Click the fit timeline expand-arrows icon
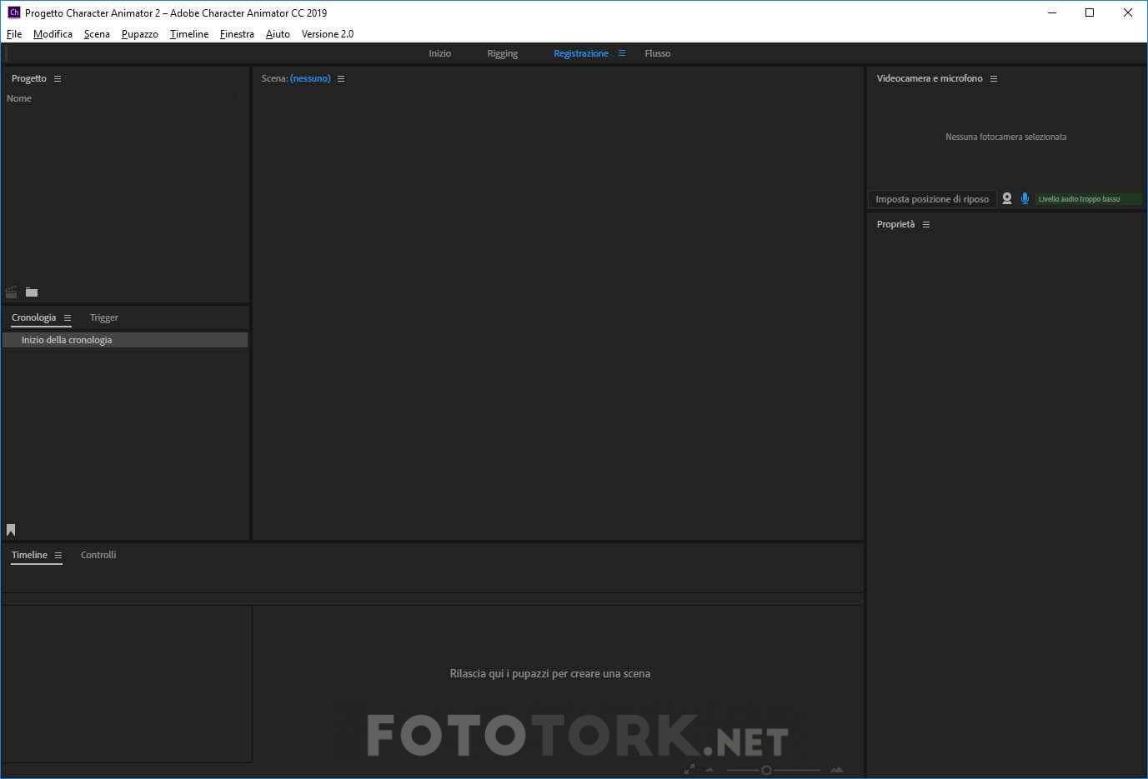 click(x=689, y=770)
